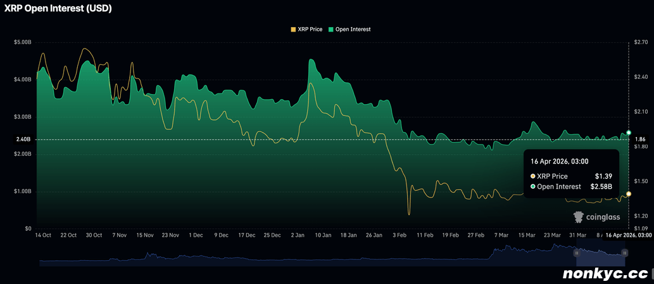654x284 pixels.
Task: Click the green open interest marker dot
Action: (x=629, y=133)
